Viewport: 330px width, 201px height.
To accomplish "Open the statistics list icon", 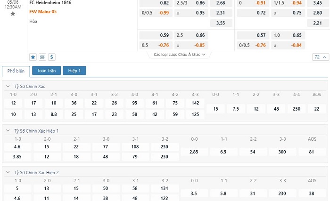I will (x=42, y=57).
